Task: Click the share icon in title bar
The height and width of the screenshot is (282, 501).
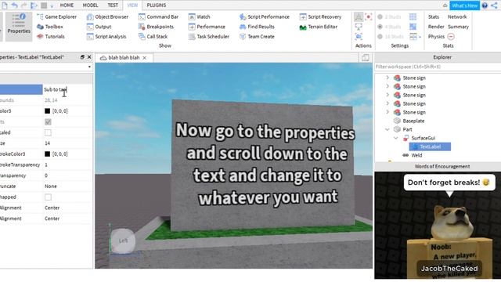Action: (494, 5)
